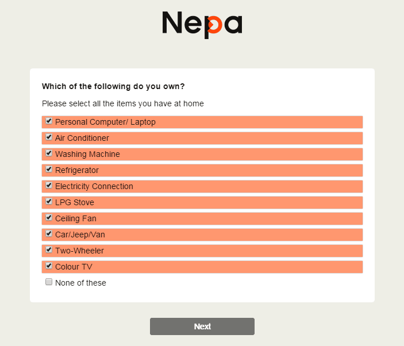The image size is (404, 346).
Task: Deselect the Colour TV checkbox
Action: [49, 266]
